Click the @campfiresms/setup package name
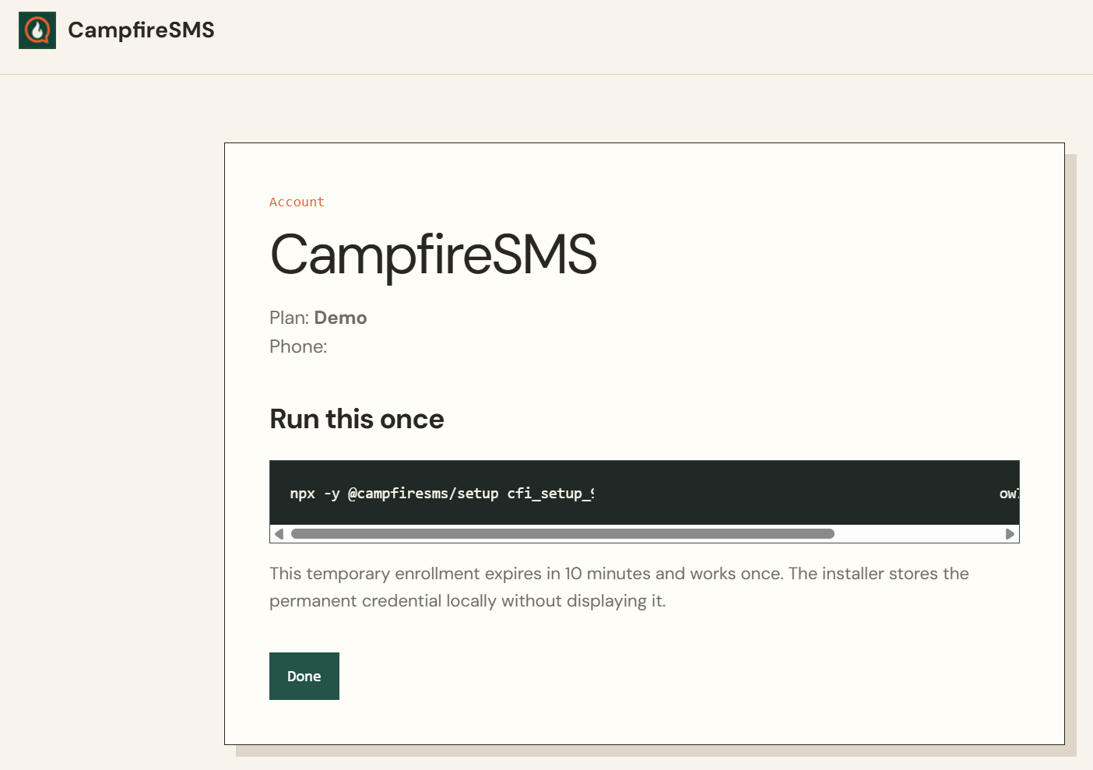 tap(423, 494)
